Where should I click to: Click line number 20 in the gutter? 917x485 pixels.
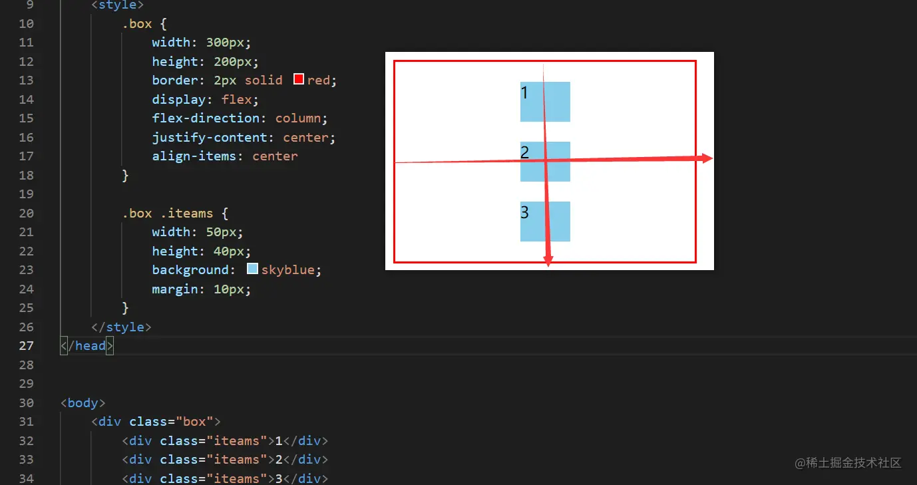(x=26, y=213)
